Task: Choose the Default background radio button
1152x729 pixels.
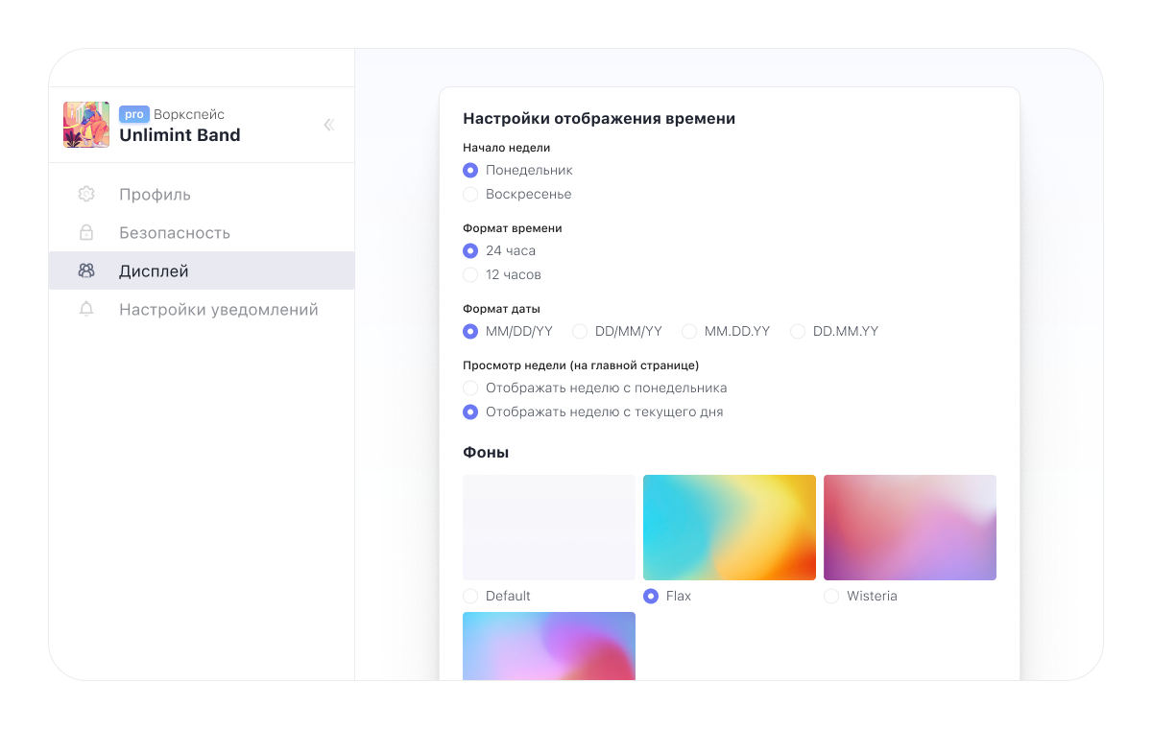Action: pos(470,596)
